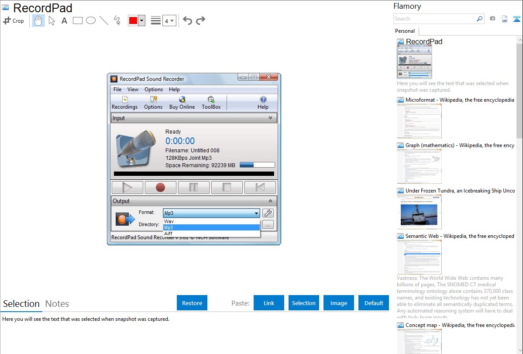The image size is (523, 354).
Task: Open the Personal tab
Action: 405,31
